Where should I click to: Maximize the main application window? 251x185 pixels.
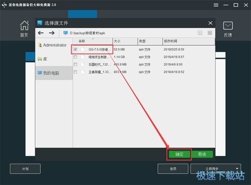click(236, 5)
